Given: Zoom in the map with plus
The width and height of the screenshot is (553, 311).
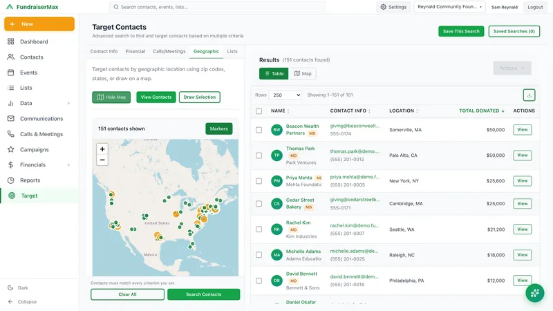Looking at the screenshot, I should click(x=102, y=149).
